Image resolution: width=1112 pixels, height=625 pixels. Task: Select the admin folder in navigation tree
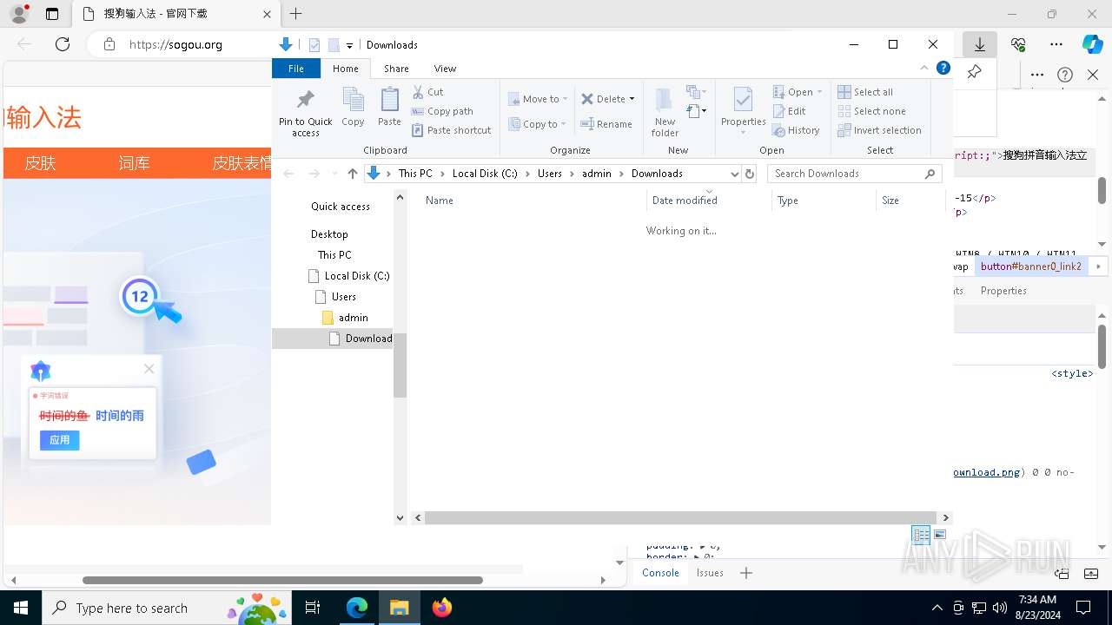[353, 318]
